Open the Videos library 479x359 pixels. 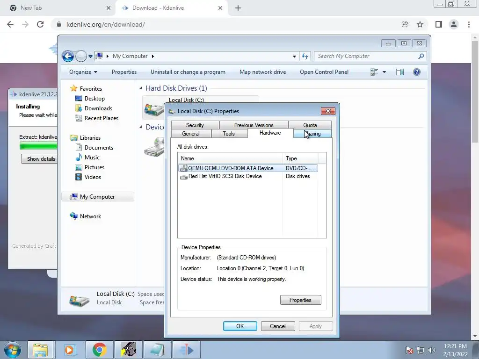pyautogui.click(x=93, y=177)
